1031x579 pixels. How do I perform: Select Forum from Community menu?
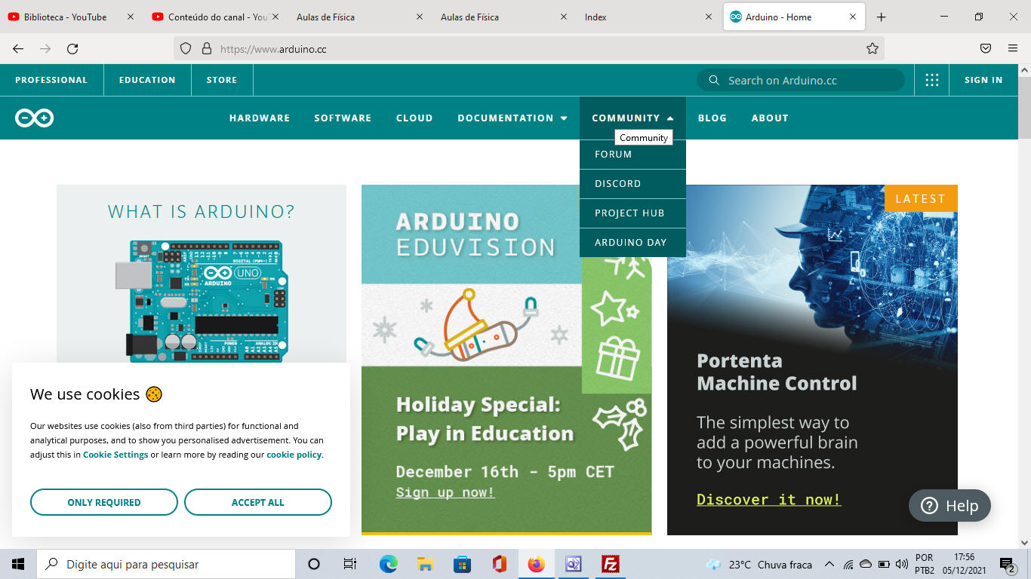click(614, 155)
